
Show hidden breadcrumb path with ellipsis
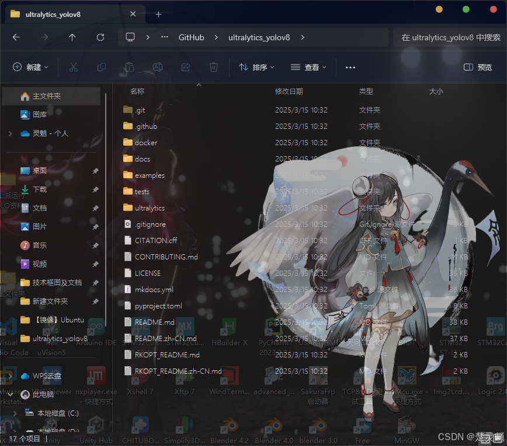165,37
